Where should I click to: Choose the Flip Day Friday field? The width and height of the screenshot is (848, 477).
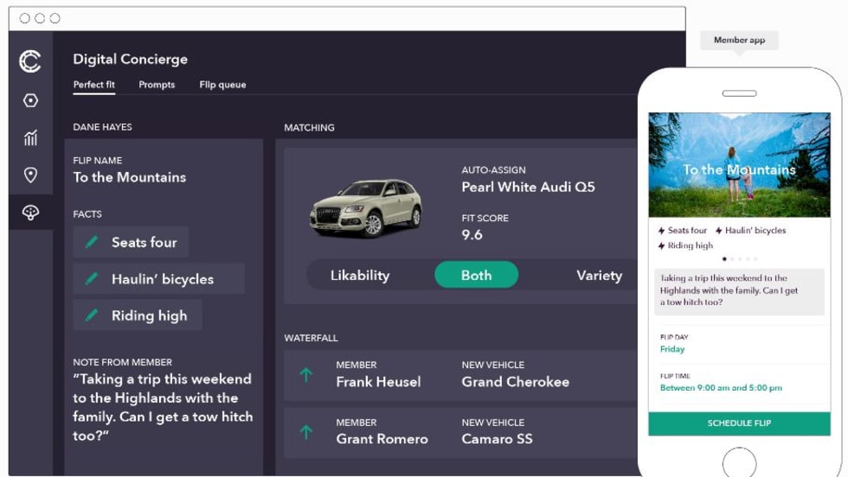672,349
